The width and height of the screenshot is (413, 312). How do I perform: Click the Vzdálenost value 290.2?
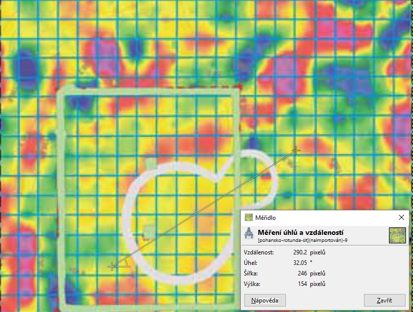pos(301,252)
